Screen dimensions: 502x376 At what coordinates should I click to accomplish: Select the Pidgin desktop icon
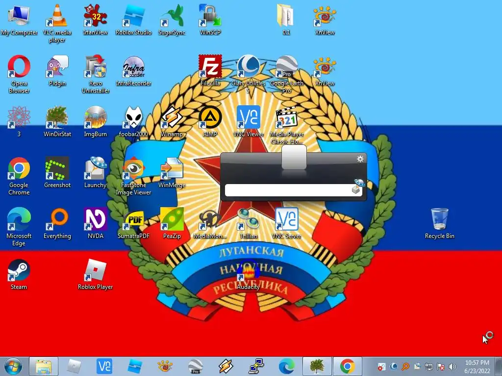pos(57,71)
